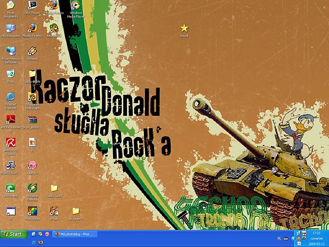Open the program's folder
329x247 pixels.
[x=76, y=214]
